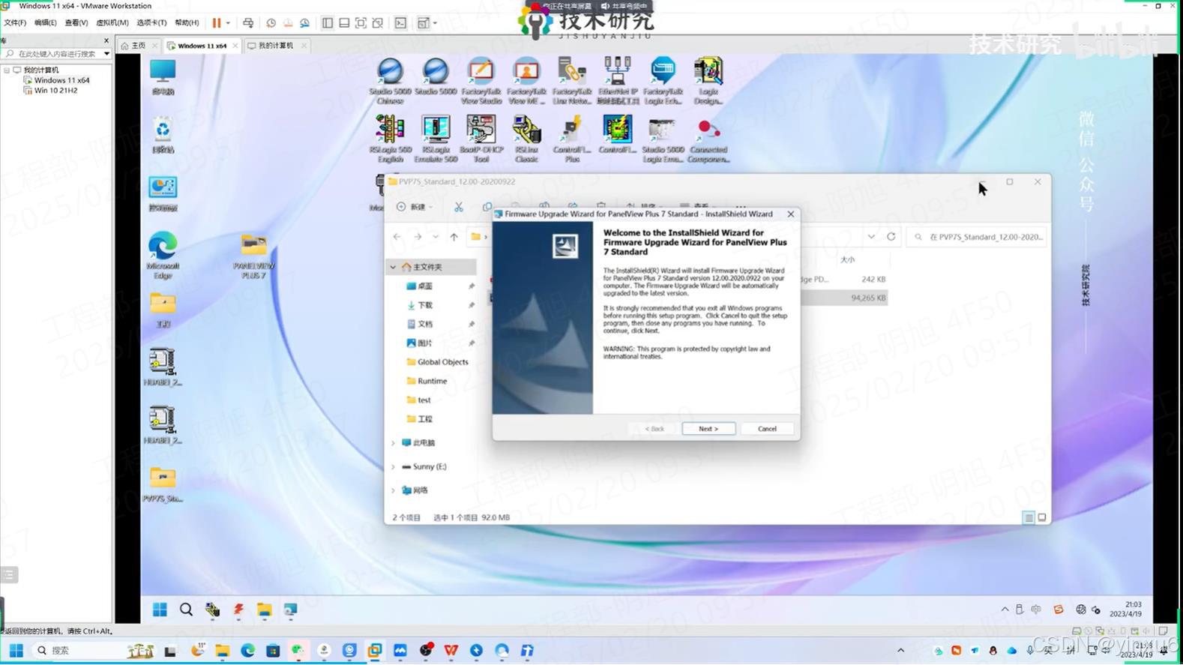This screenshot has height=665, width=1183.
Task: Go up one folder level in Explorer
Action: tap(454, 237)
